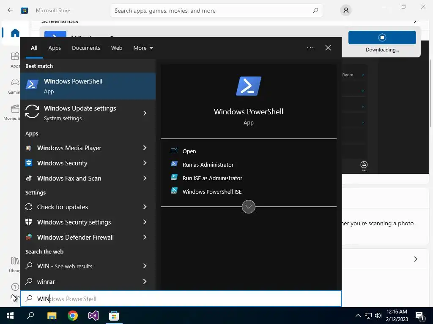Expand Windows Security settings arrow

(x=145, y=222)
